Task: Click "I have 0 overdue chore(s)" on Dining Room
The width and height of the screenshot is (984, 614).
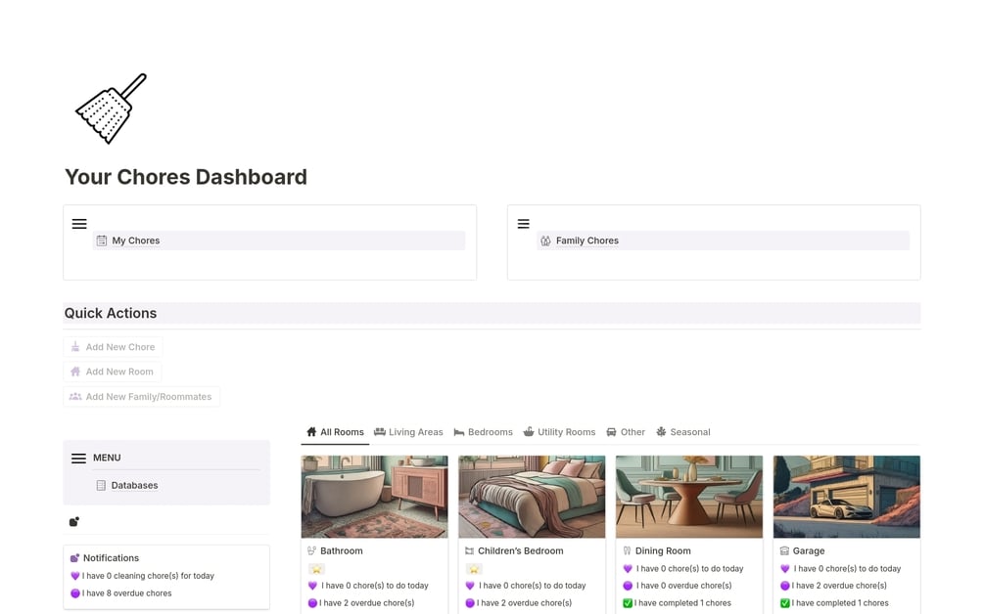Action: click(x=684, y=586)
